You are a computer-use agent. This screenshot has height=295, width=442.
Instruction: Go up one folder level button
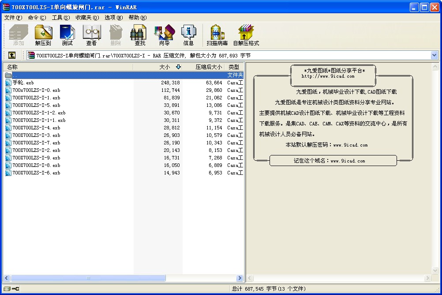pyautogui.click(x=12, y=55)
